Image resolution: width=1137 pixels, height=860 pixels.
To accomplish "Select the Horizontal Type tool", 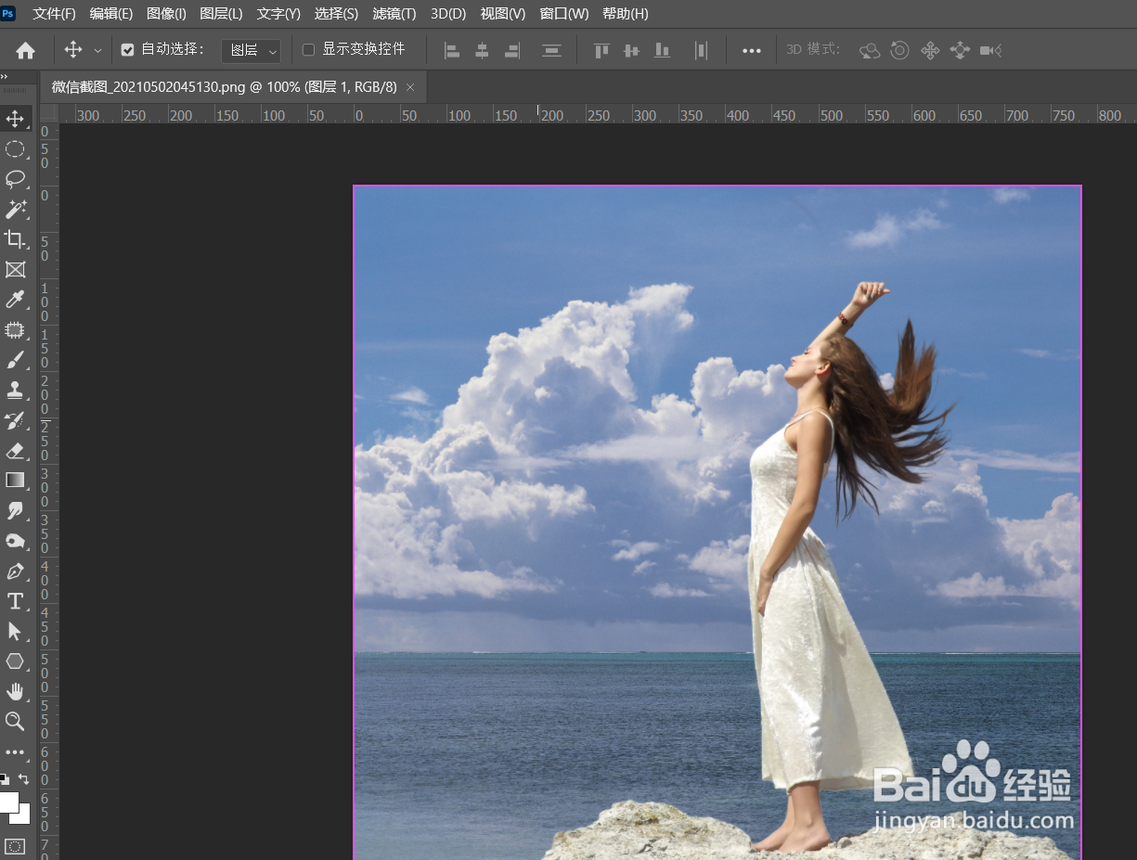I will point(15,600).
